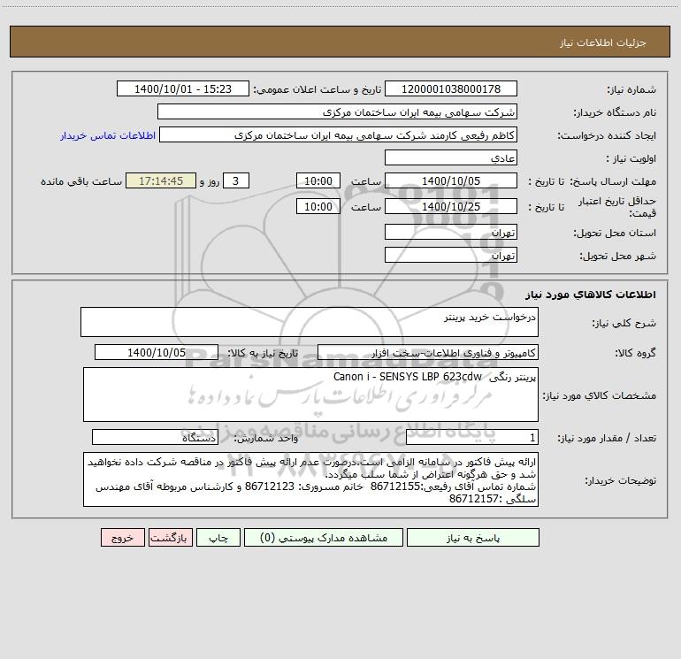This screenshot has width=681, height=659.
Task: Click priority field showing عادی
Action: coord(451,157)
